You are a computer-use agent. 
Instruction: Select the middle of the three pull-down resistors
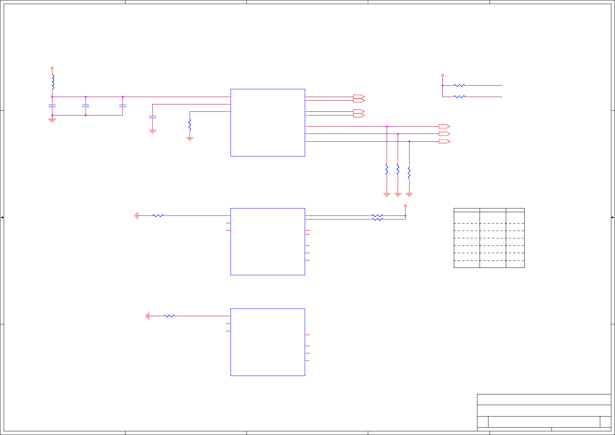(x=398, y=169)
